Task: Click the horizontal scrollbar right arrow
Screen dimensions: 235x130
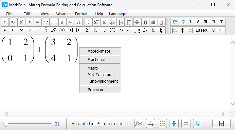Action: (223, 114)
